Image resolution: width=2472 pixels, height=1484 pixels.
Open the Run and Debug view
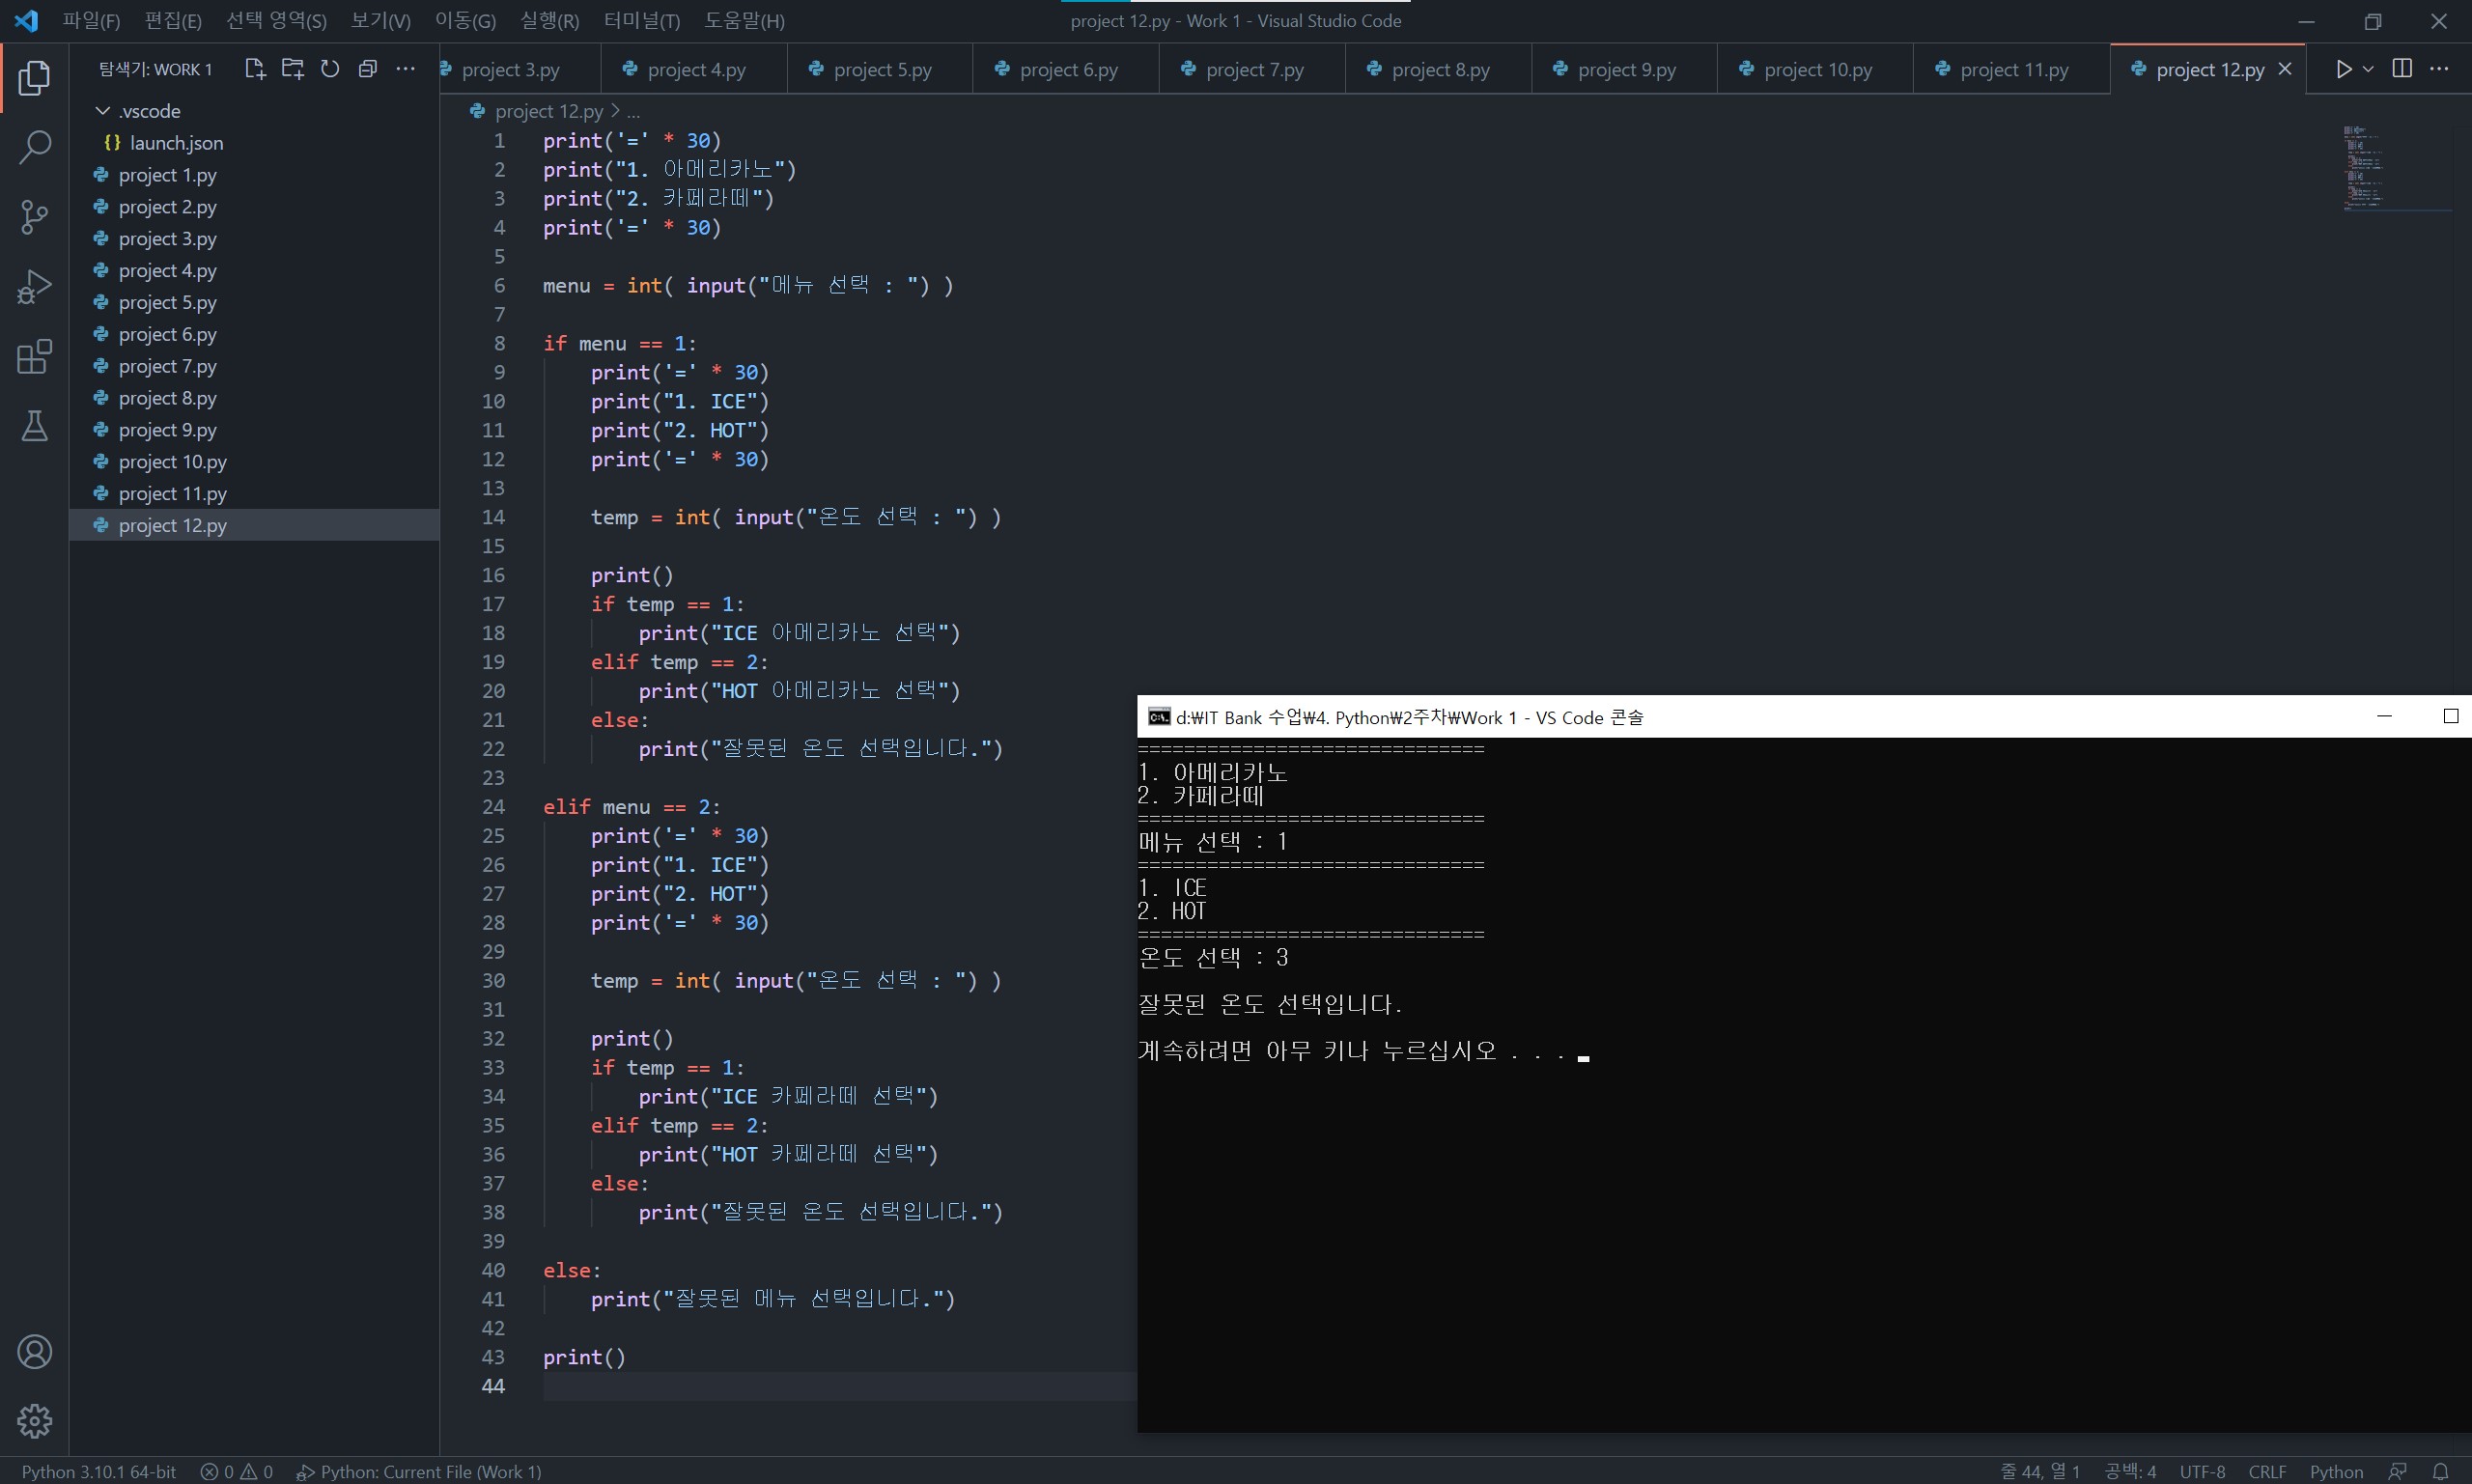(34, 287)
